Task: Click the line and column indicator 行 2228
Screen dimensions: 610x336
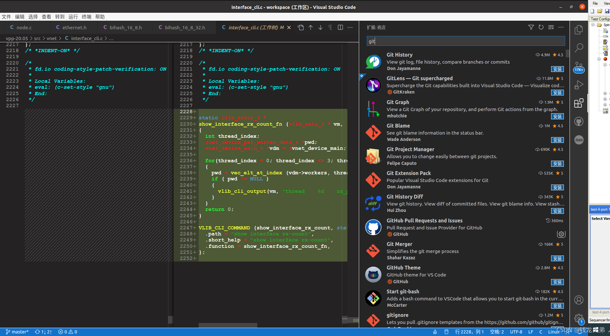Action: (x=469, y=332)
